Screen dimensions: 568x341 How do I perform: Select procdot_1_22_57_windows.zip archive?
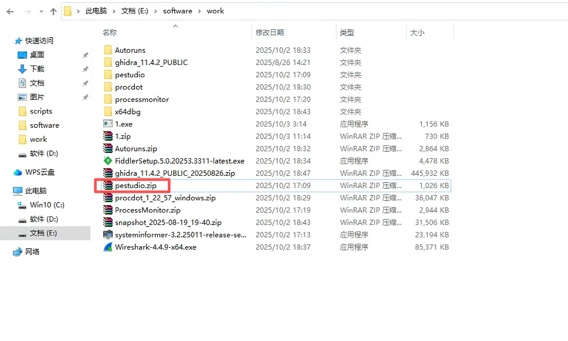165,198
